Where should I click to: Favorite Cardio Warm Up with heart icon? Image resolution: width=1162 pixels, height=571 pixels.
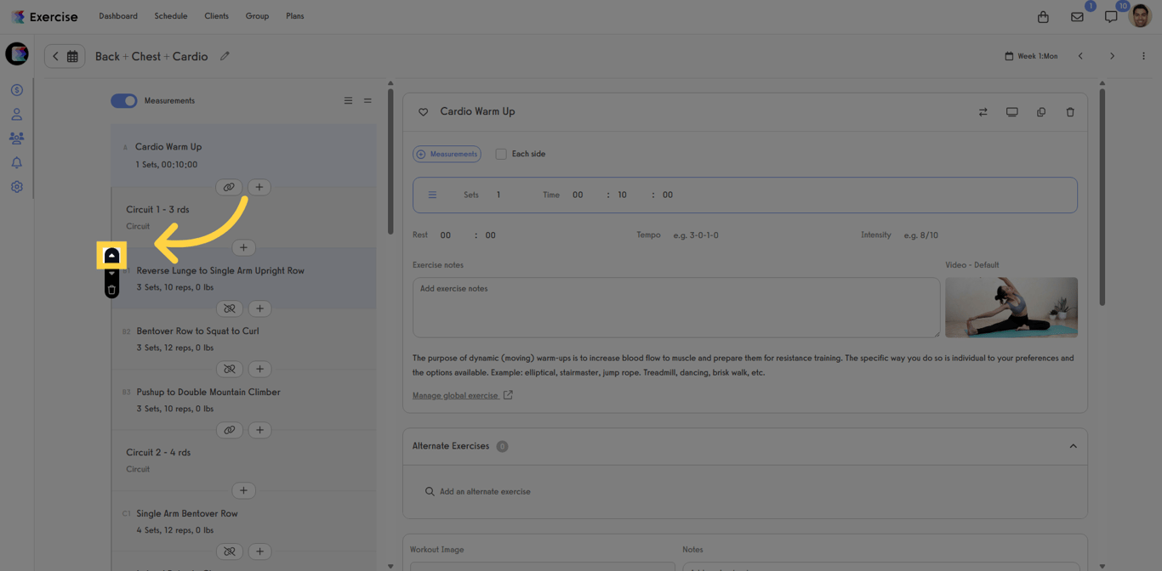click(423, 112)
